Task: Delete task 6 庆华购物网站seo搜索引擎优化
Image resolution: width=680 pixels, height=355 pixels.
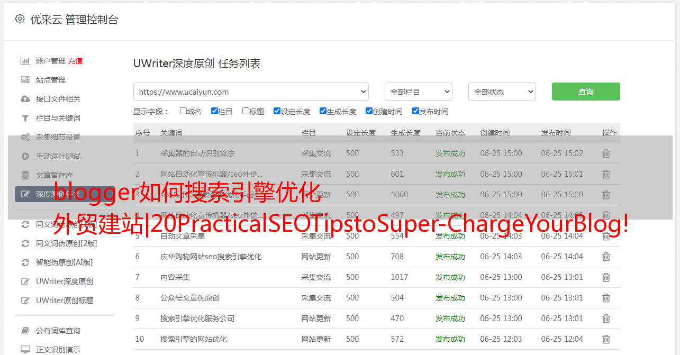Action: click(x=606, y=257)
